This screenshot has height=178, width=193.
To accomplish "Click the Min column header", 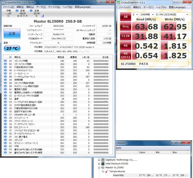I will (163, 152).
